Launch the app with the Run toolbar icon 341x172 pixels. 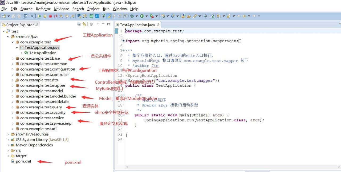142,16
